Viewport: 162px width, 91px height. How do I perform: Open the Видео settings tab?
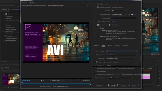(x=103, y=45)
